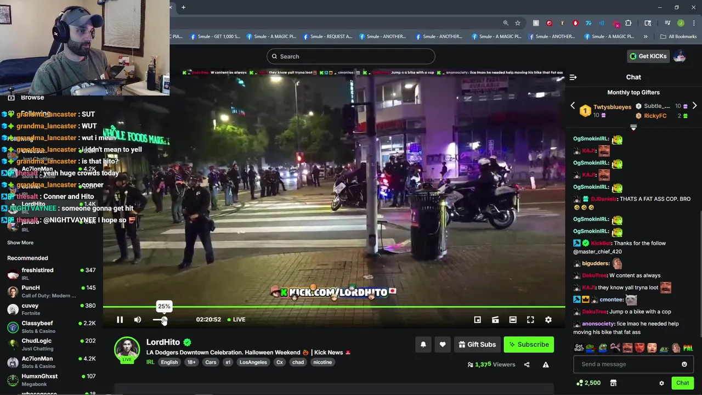702x395 pixels.
Task: Show more bookmarks overflow chevron
Action: pyautogui.click(x=646, y=37)
